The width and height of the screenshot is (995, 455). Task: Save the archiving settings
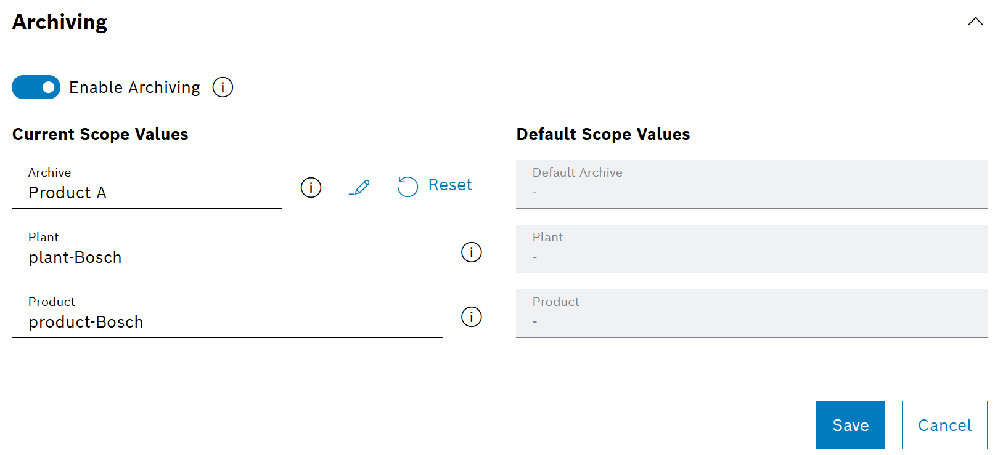point(851,425)
